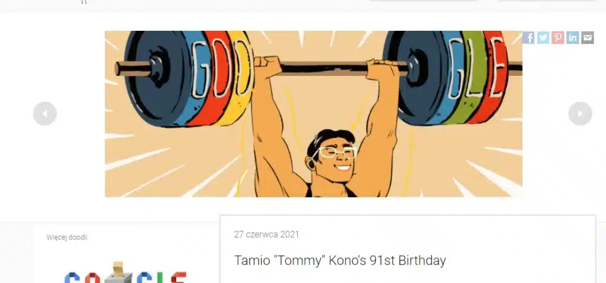The width and height of the screenshot is (606, 283).
Task: Click the Więcej doodli heading
Action: coord(67,237)
